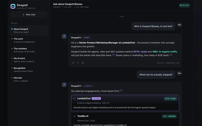Open The numbers chat

point(29,50)
